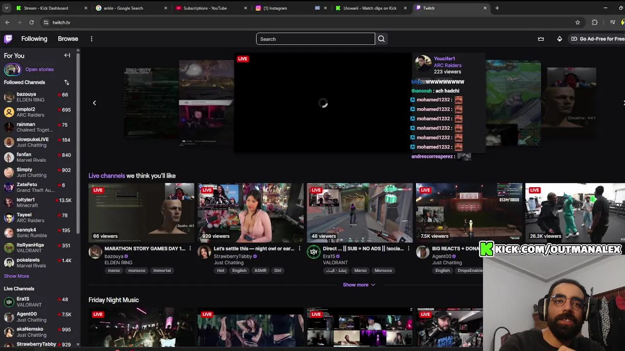Close the Twitch browser tab

(x=485, y=8)
